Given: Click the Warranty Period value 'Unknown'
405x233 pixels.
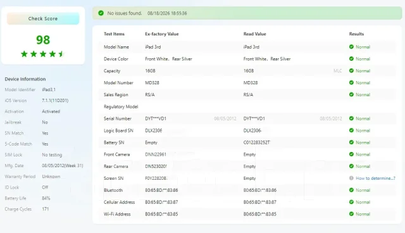Looking at the screenshot, I should pos(51,177).
